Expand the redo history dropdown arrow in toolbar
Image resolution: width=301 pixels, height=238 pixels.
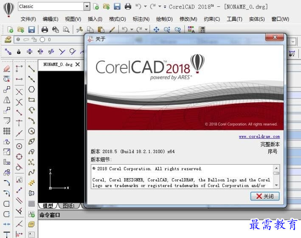click(146, 30)
